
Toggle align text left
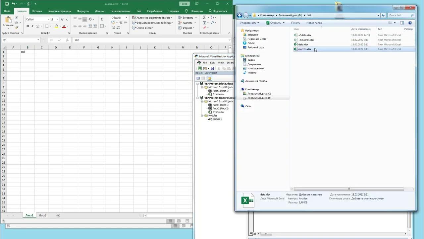(75, 26)
